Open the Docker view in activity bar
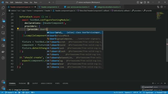The height and width of the screenshot is (94, 168). [3, 52]
